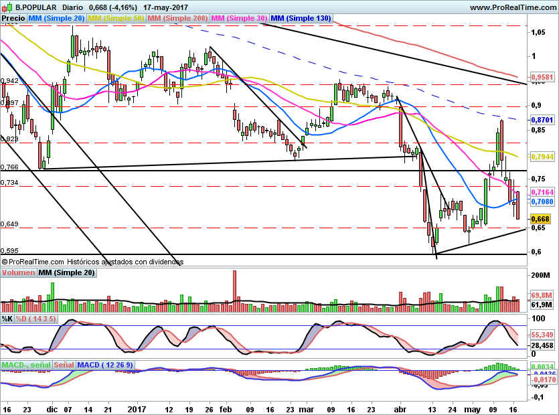The height and width of the screenshot is (415, 559).
Task: Click the 1,05 price axis value
Action: point(538,32)
